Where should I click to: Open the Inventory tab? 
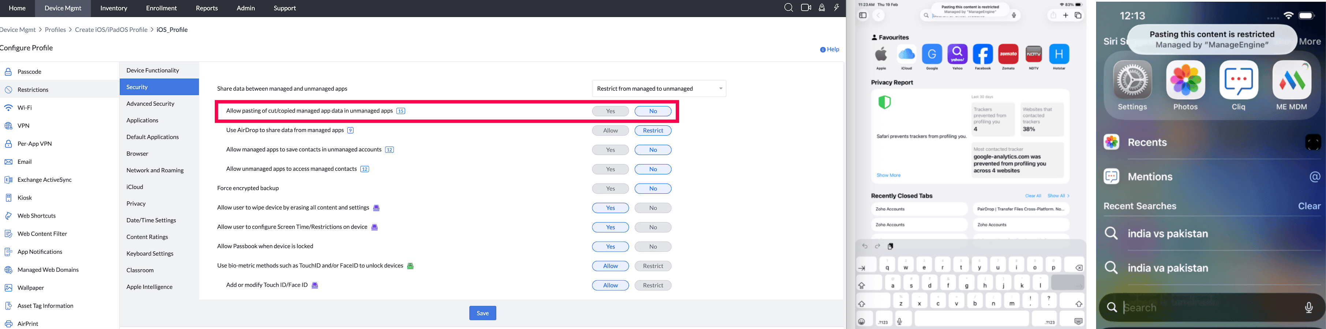click(114, 8)
